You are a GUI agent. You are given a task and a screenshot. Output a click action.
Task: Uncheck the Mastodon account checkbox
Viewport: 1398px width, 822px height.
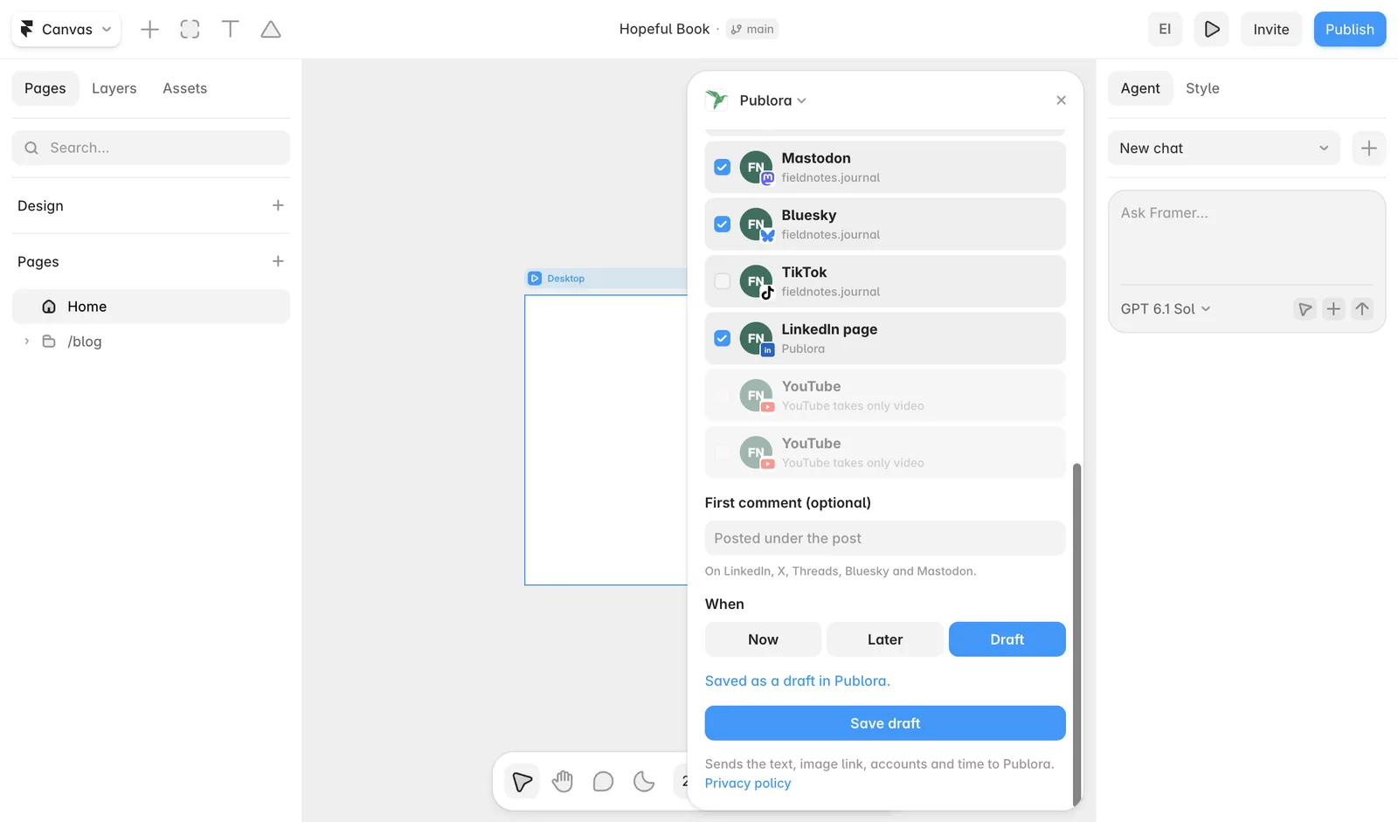pyautogui.click(x=722, y=167)
